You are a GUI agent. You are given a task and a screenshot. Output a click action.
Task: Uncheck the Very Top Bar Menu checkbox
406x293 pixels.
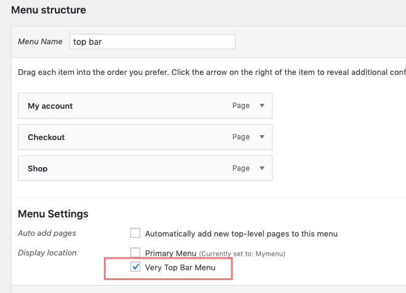(135, 267)
